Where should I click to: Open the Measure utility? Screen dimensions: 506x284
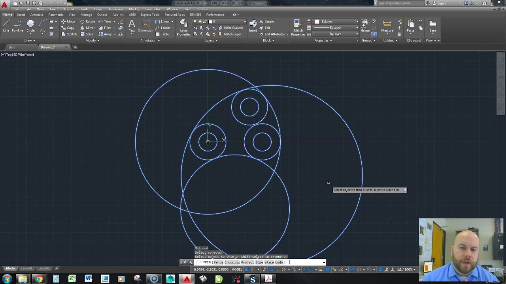pyautogui.click(x=387, y=26)
